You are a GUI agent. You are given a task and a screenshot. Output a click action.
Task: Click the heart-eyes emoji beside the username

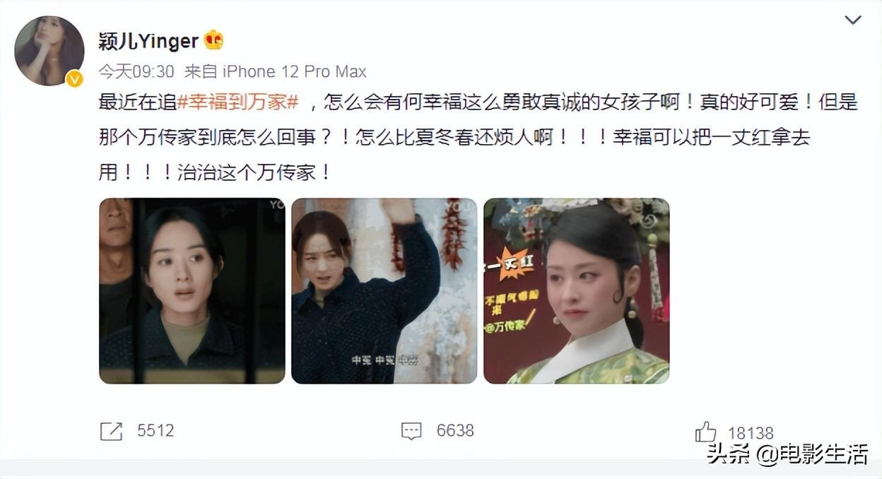point(213,40)
